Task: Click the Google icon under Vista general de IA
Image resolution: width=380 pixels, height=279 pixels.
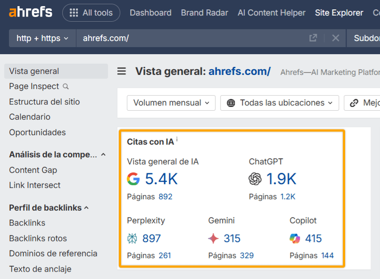Action: tap(132, 179)
